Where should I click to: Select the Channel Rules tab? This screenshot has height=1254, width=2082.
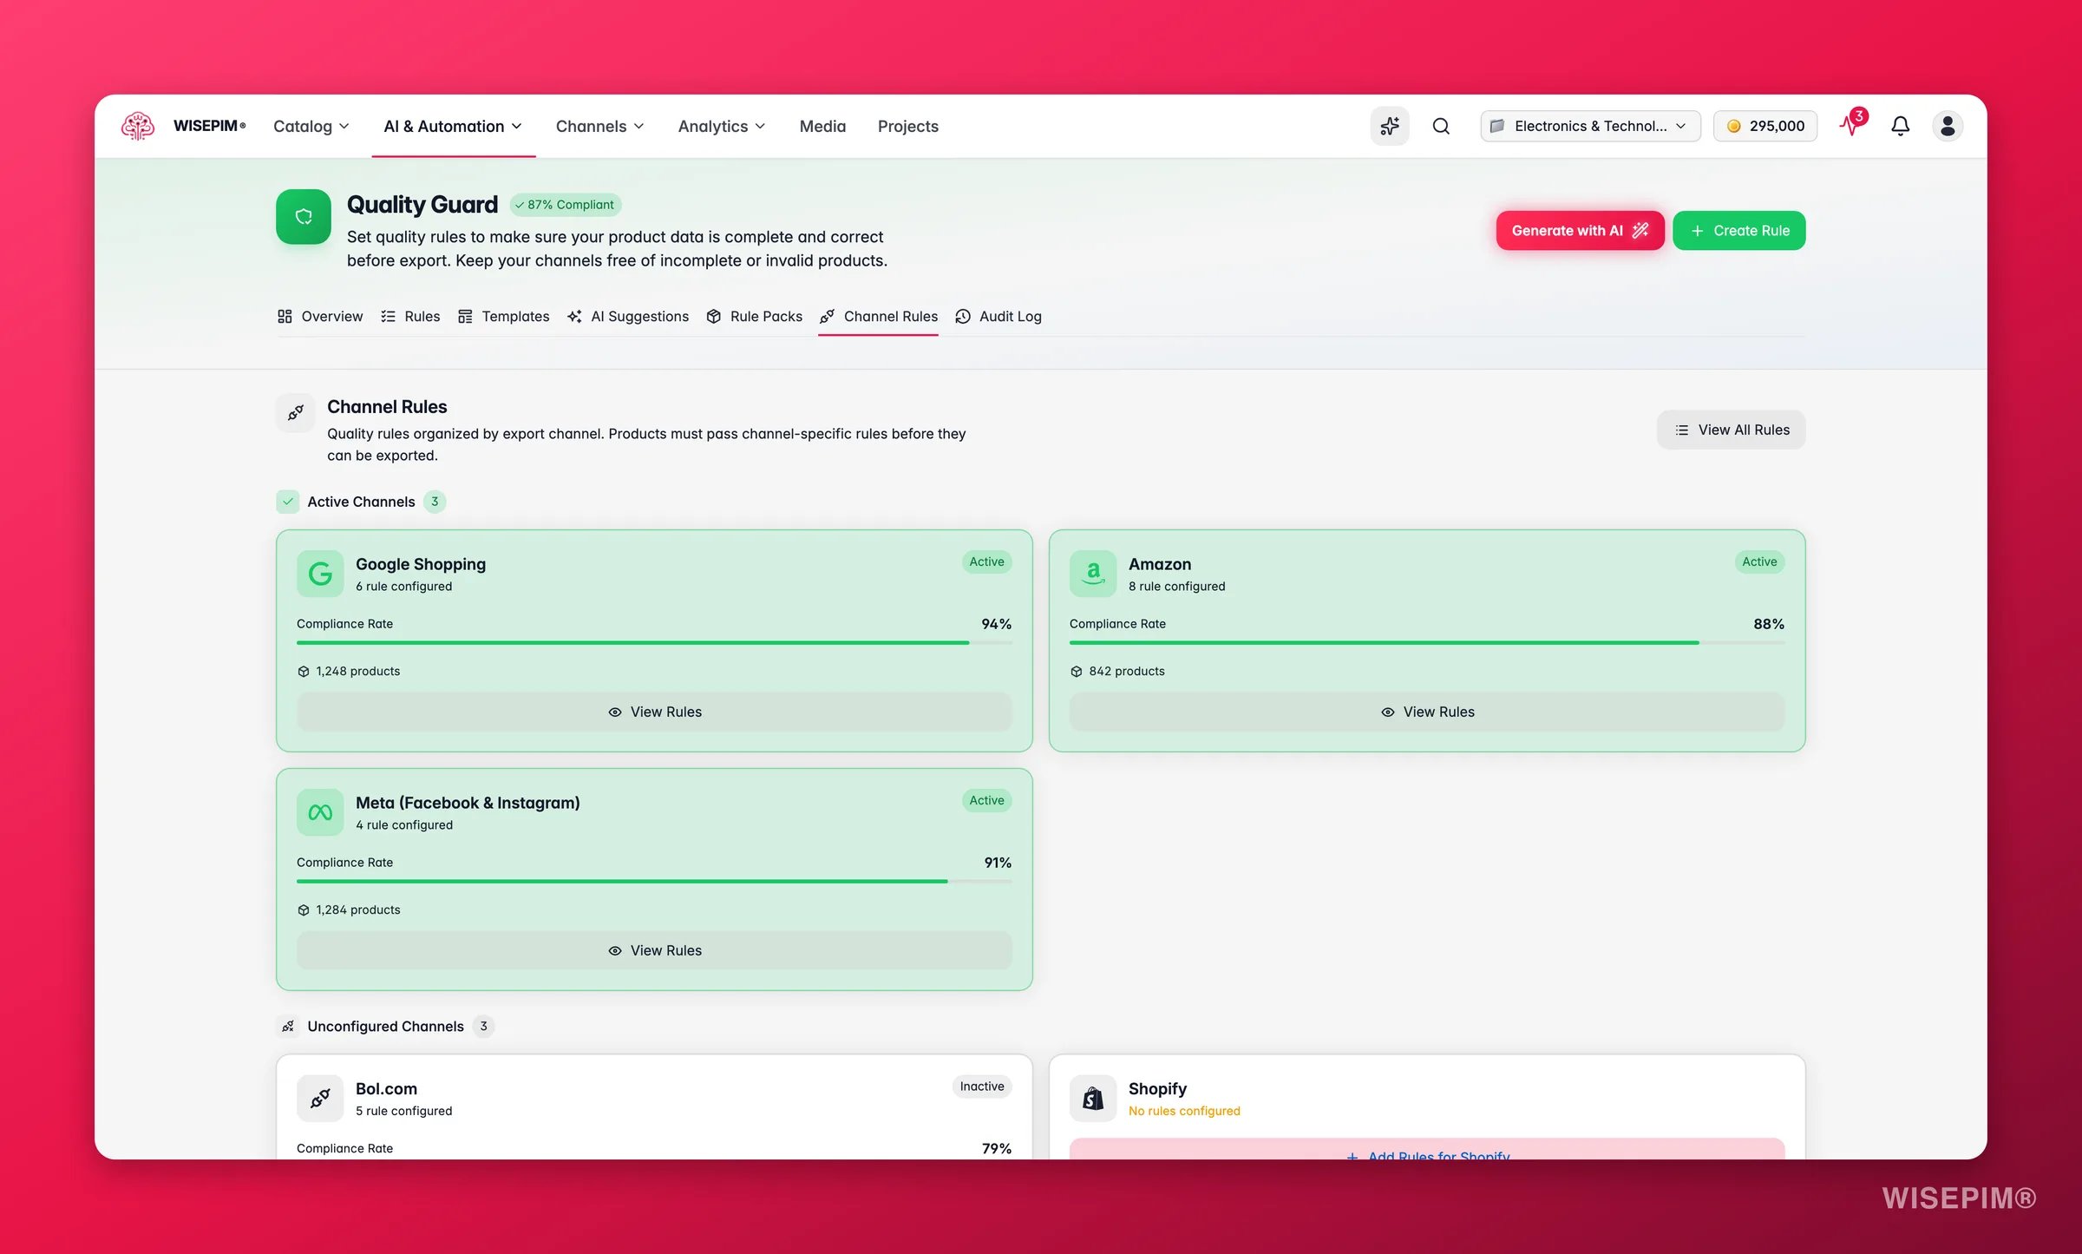click(879, 316)
